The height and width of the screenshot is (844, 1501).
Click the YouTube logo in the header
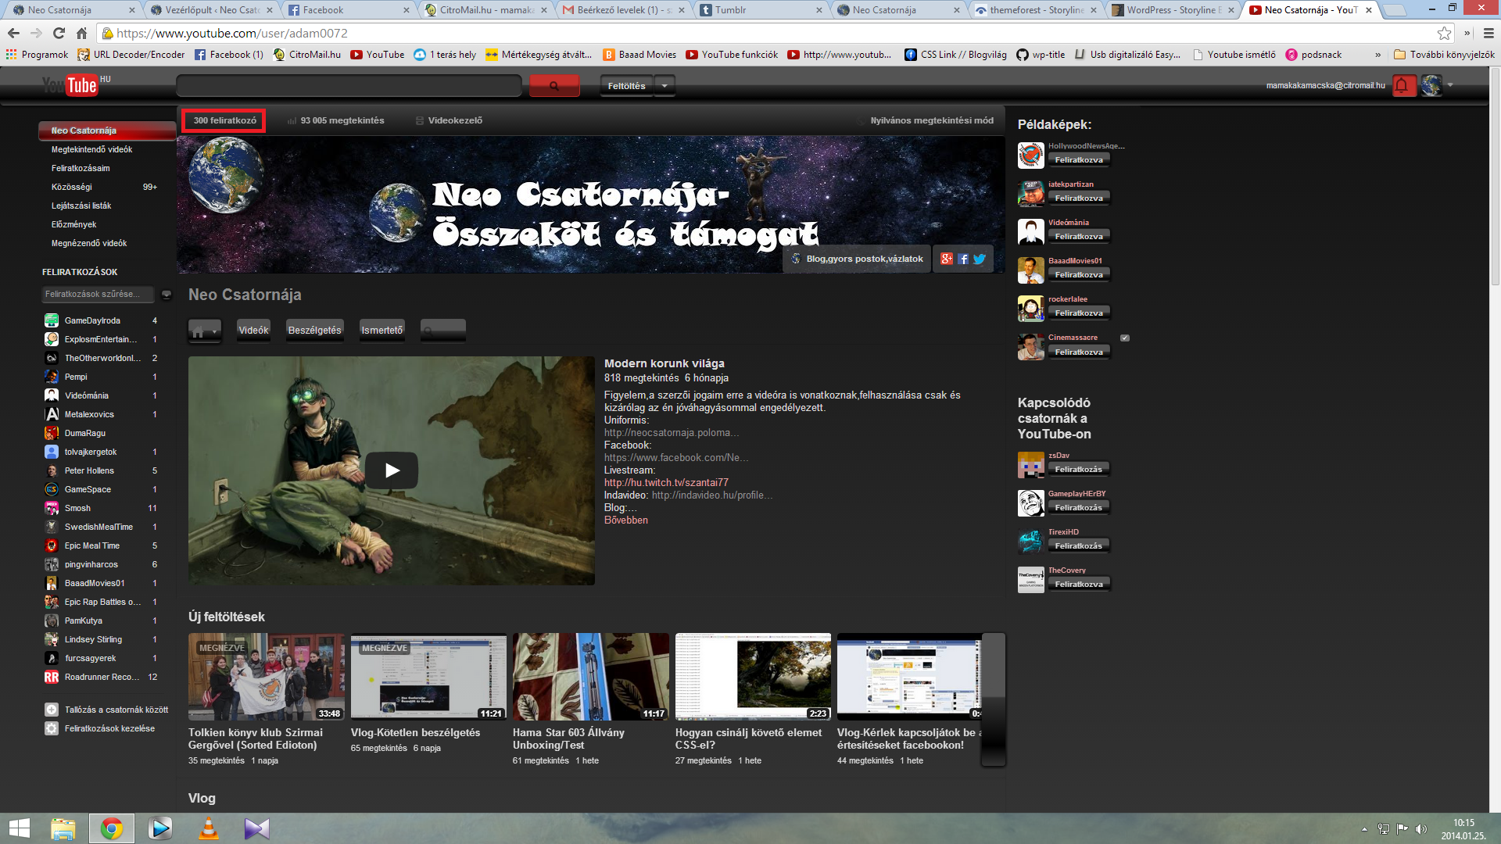pos(70,85)
